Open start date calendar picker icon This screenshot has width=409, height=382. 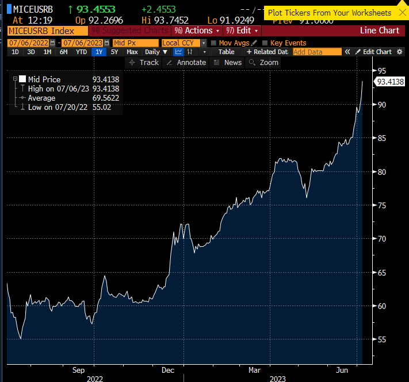click(52, 43)
